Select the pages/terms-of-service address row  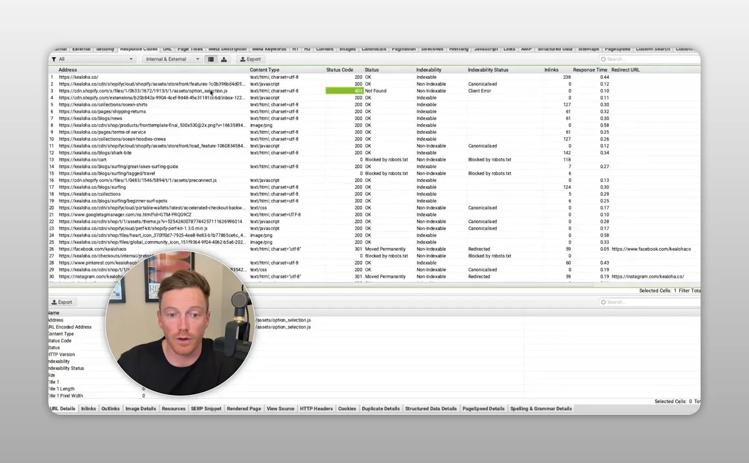point(102,132)
